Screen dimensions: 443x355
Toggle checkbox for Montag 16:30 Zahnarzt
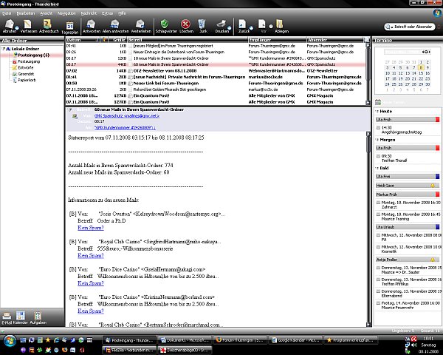[x=378, y=203]
